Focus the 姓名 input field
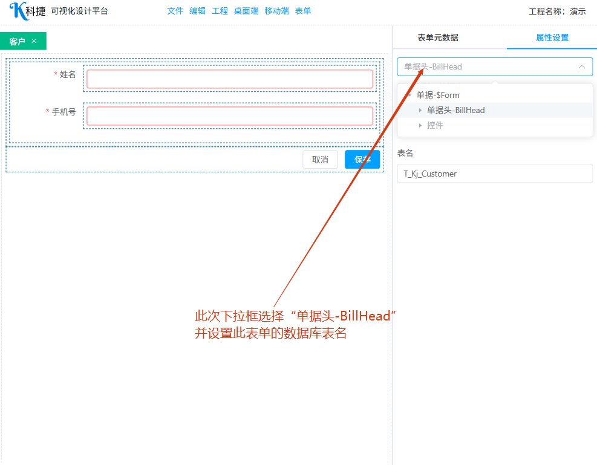 [229, 79]
